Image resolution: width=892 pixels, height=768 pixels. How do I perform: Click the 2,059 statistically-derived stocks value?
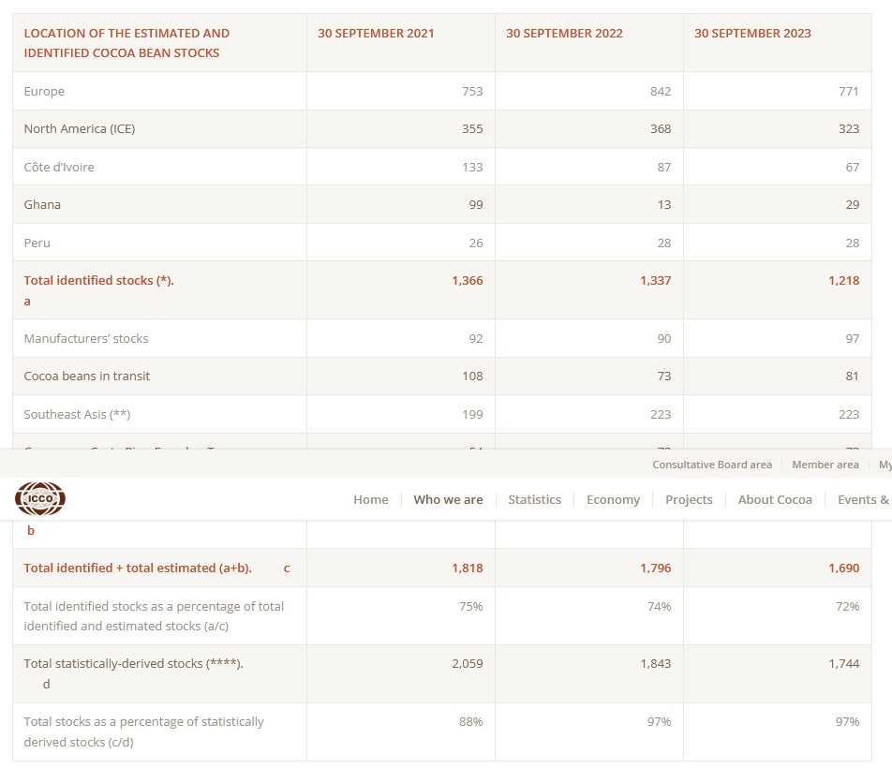click(x=467, y=663)
